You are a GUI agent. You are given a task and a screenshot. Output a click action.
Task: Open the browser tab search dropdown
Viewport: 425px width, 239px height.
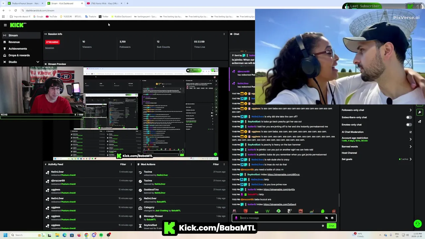pos(3,3)
